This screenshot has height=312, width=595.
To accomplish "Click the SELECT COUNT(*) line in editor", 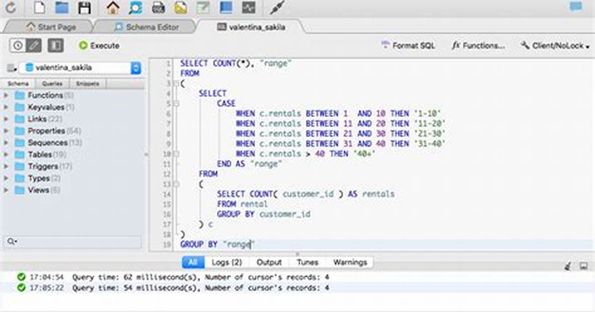I will point(235,63).
